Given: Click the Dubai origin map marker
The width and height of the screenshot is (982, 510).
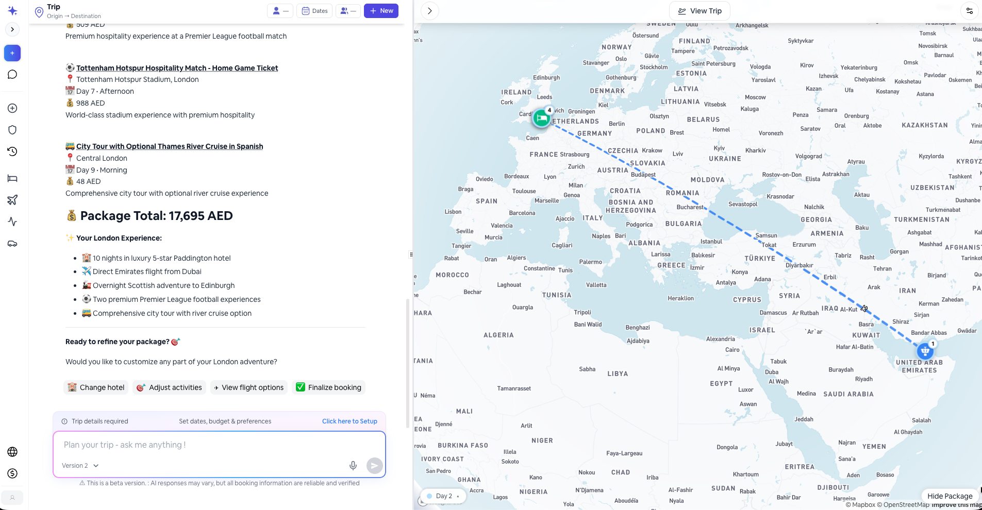Looking at the screenshot, I should click(x=926, y=351).
